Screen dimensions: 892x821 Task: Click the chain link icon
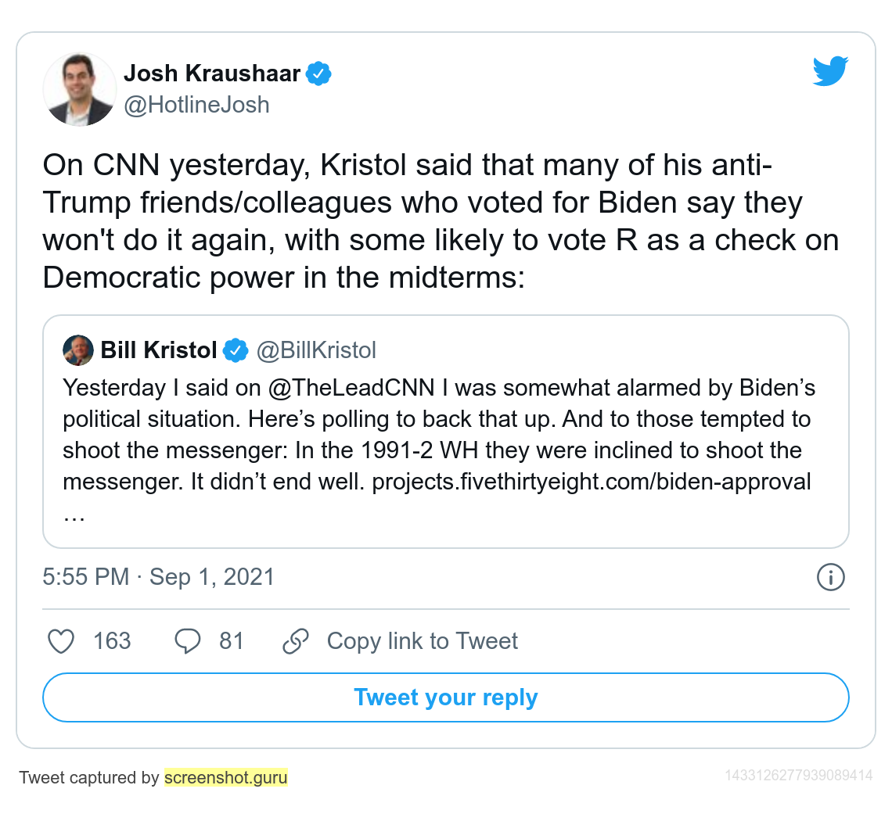pyautogui.click(x=296, y=641)
